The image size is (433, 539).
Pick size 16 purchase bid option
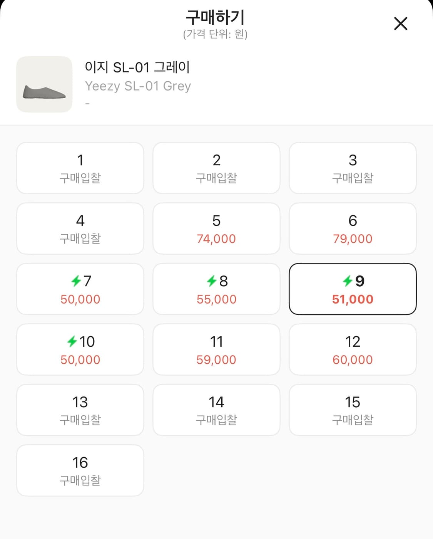80,470
